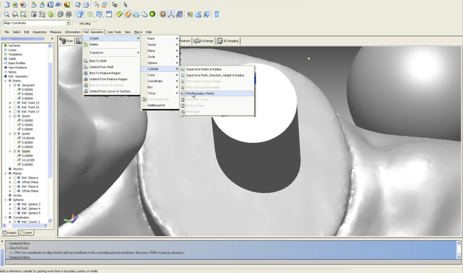The width and height of the screenshot is (463, 273).
Task: Toggle checkbox for Ref. Point 15
Action: (15, 103)
